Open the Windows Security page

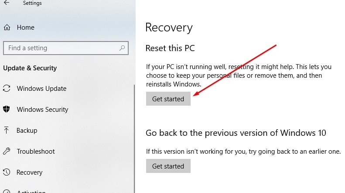click(x=42, y=110)
